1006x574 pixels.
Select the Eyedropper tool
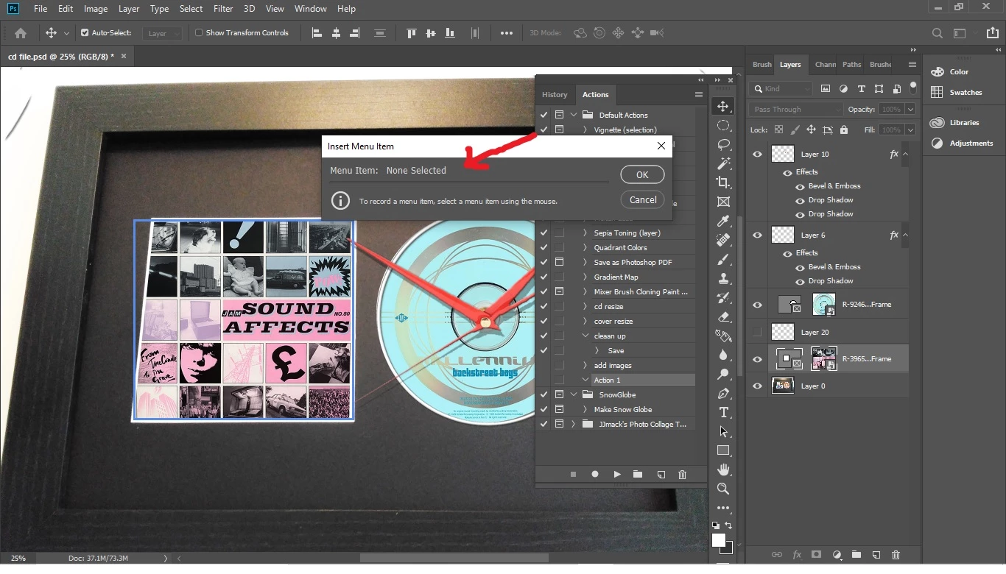pos(723,221)
